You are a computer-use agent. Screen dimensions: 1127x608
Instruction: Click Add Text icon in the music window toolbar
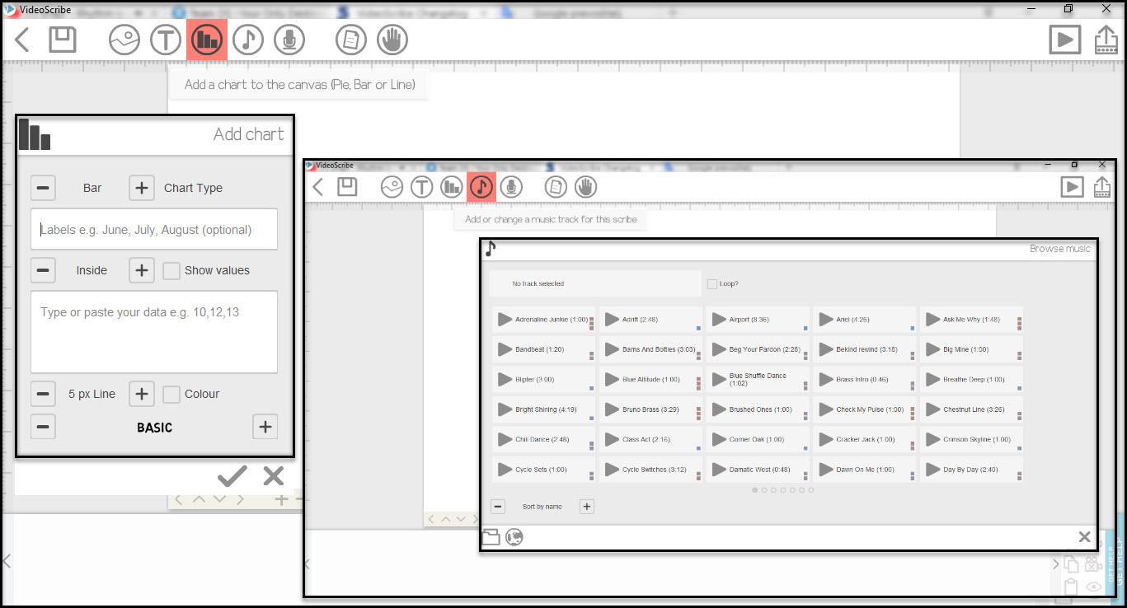point(422,187)
